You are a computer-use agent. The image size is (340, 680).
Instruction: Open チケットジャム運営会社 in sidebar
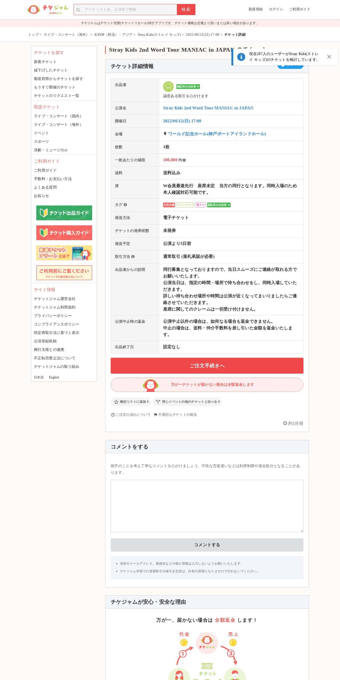[55, 299]
